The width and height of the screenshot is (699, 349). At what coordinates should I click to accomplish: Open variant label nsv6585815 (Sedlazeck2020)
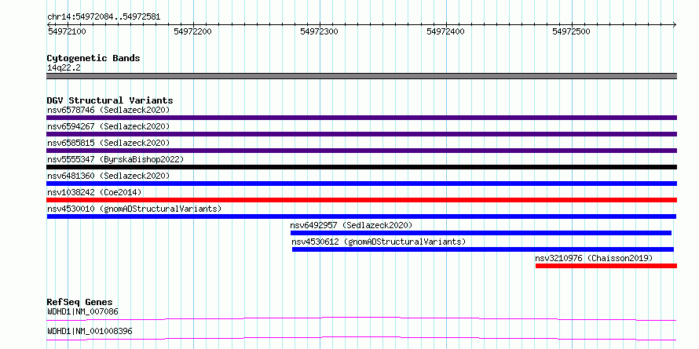(108, 143)
